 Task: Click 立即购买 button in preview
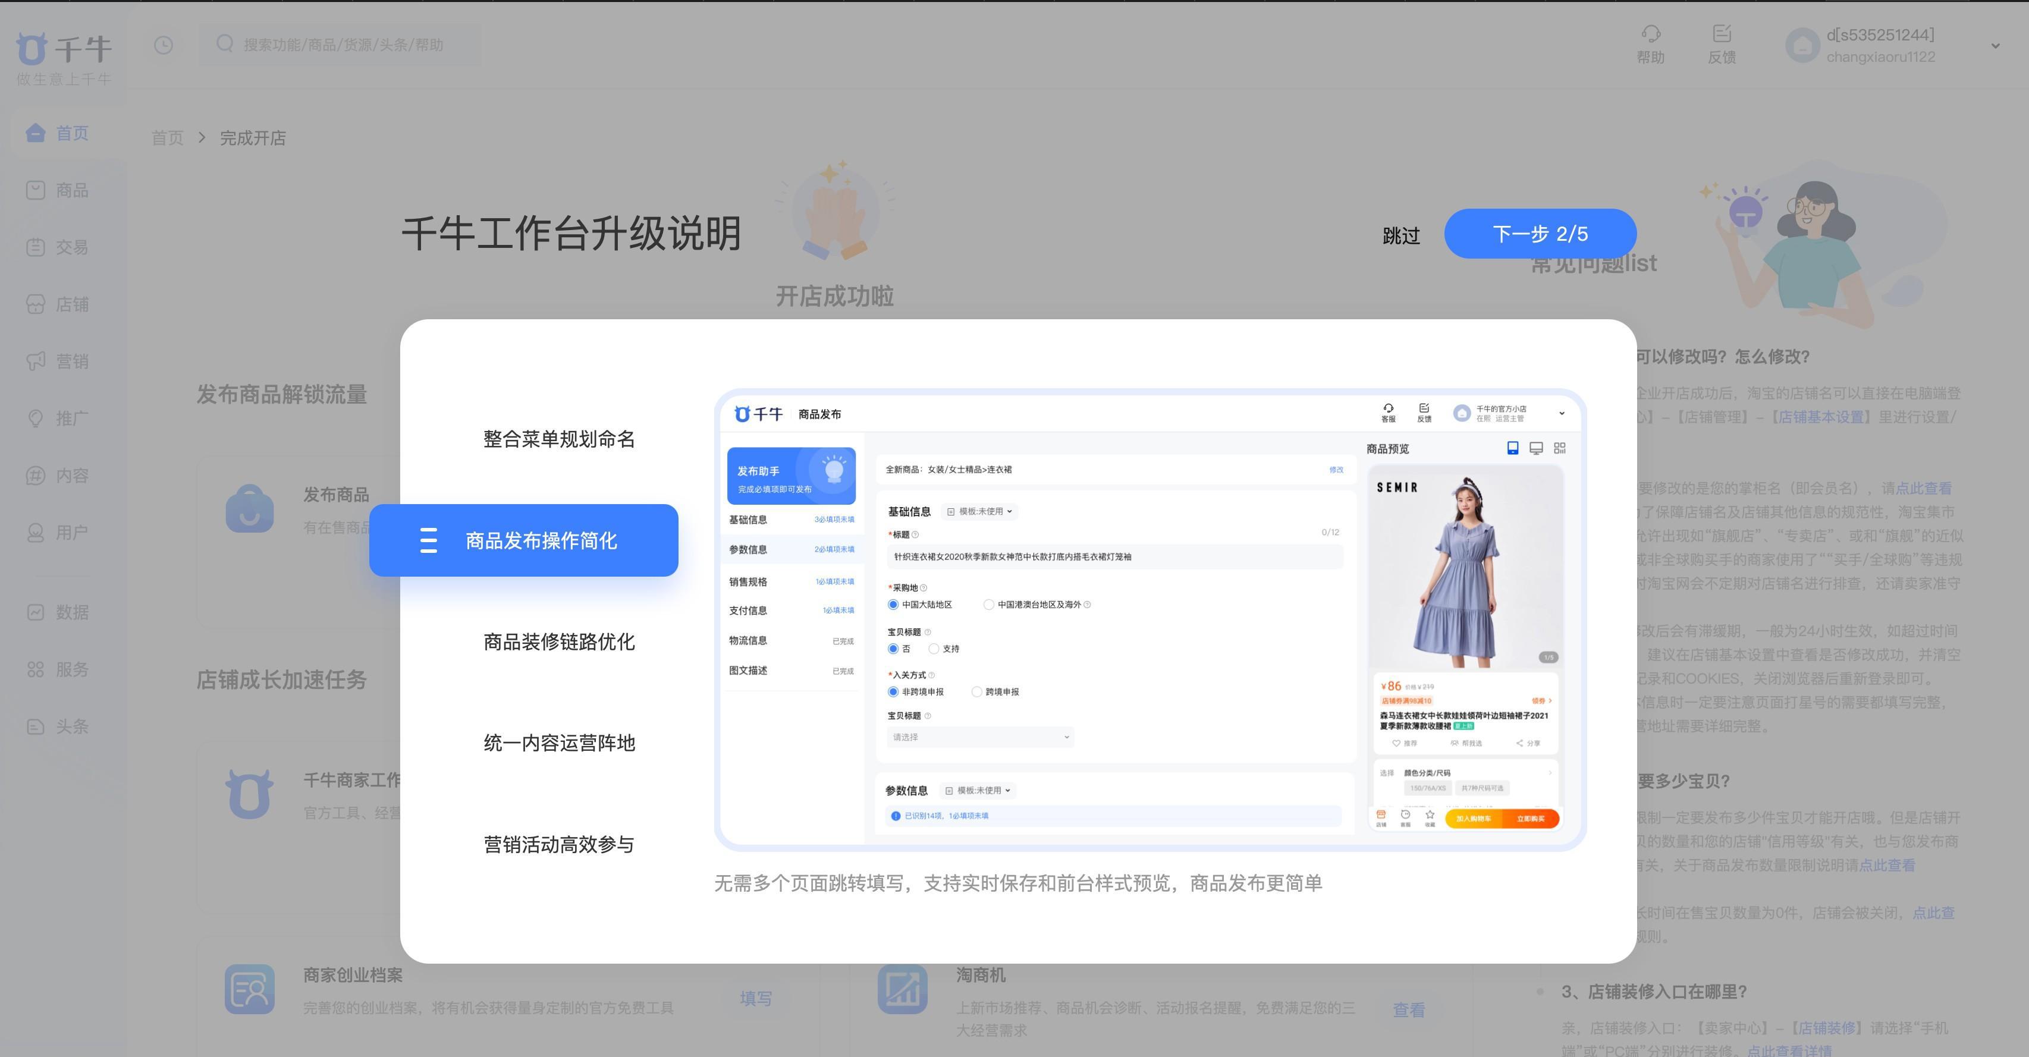[x=1531, y=819]
